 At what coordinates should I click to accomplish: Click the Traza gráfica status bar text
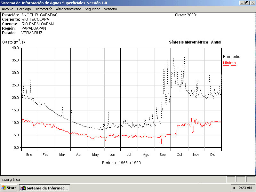[x=10, y=180]
